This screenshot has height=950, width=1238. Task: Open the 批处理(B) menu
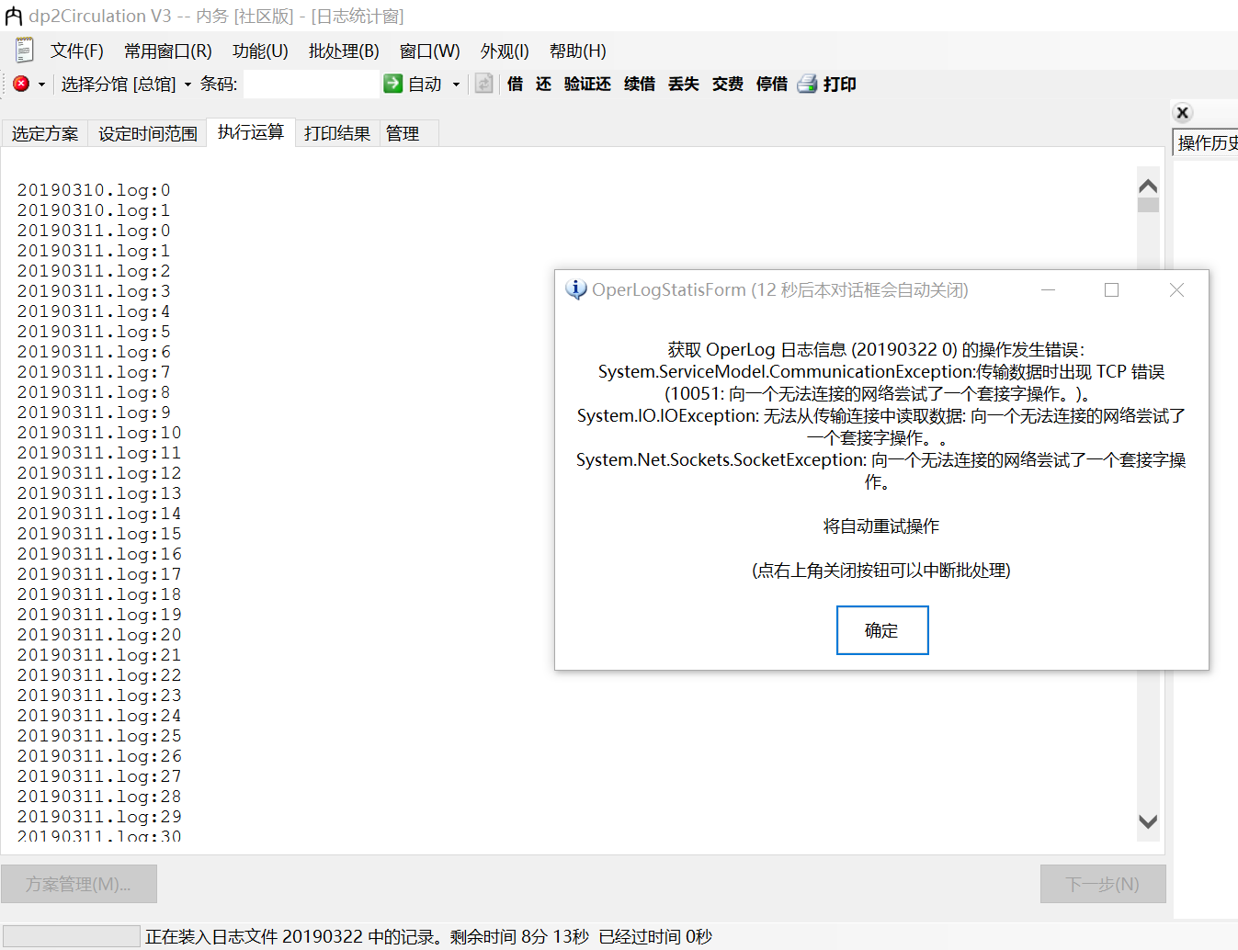click(x=344, y=51)
